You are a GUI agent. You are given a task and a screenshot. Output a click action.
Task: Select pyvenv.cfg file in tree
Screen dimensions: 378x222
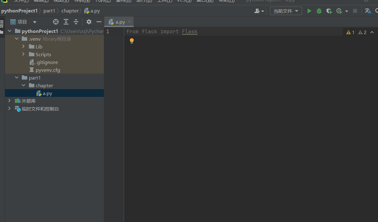[54, 70]
